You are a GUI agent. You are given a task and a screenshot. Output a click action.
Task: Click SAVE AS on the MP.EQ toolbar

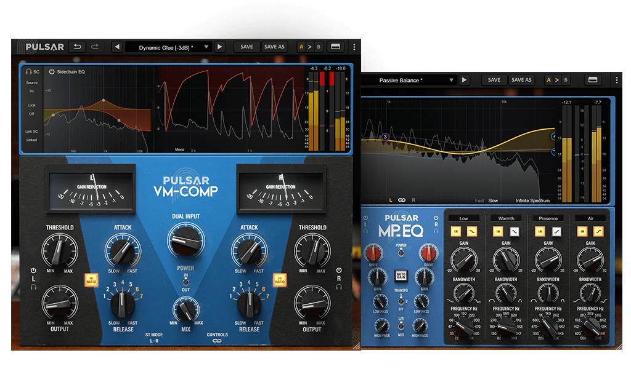(x=521, y=80)
